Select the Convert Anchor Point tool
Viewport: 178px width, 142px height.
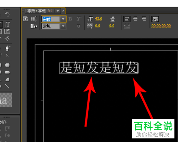tap(7, 55)
